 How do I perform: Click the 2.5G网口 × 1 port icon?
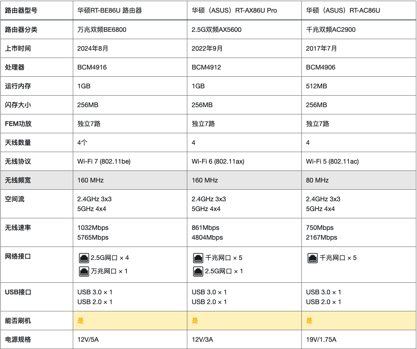click(x=198, y=271)
